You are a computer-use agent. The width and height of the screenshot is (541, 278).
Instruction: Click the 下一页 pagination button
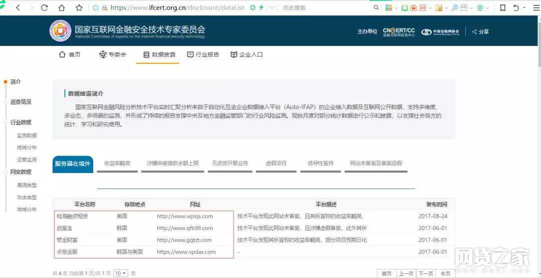[x=425, y=273]
